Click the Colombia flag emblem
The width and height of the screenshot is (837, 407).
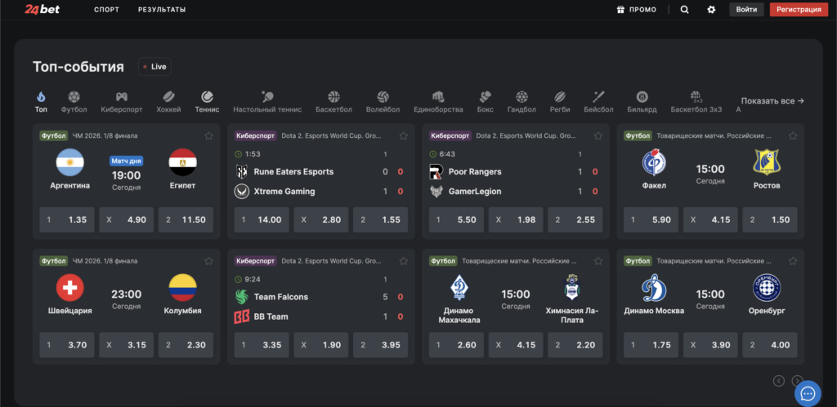182,287
